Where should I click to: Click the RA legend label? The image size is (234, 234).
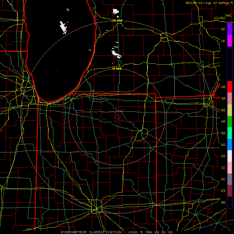coord(223,133)
